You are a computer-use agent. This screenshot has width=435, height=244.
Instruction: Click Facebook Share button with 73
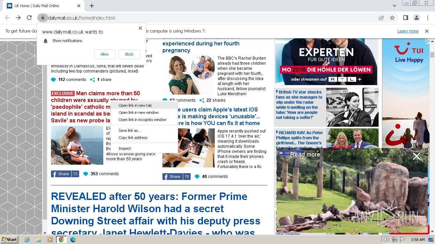click(x=65, y=174)
